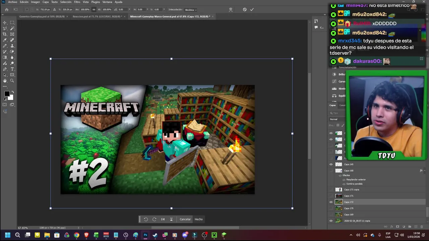
Task: Rotate 90° counterclockwise in the contextual bar
Action: 146,219
